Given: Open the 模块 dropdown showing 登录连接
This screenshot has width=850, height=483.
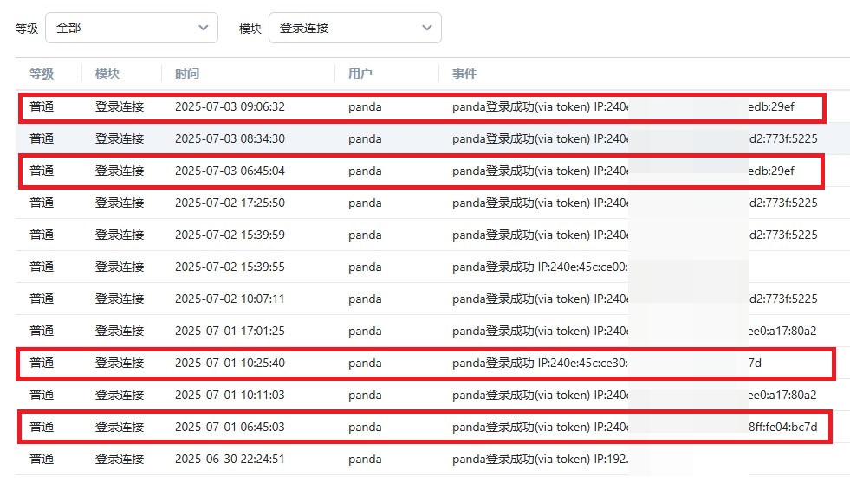Looking at the screenshot, I should point(355,28).
